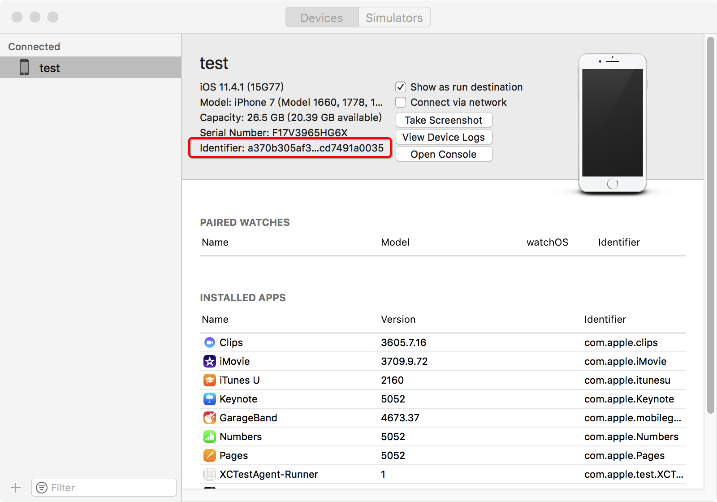The height and width of the screenshot is (502, 717).
Task: Click the Name column header in Installed Apps
Action: tap(215, 320)
